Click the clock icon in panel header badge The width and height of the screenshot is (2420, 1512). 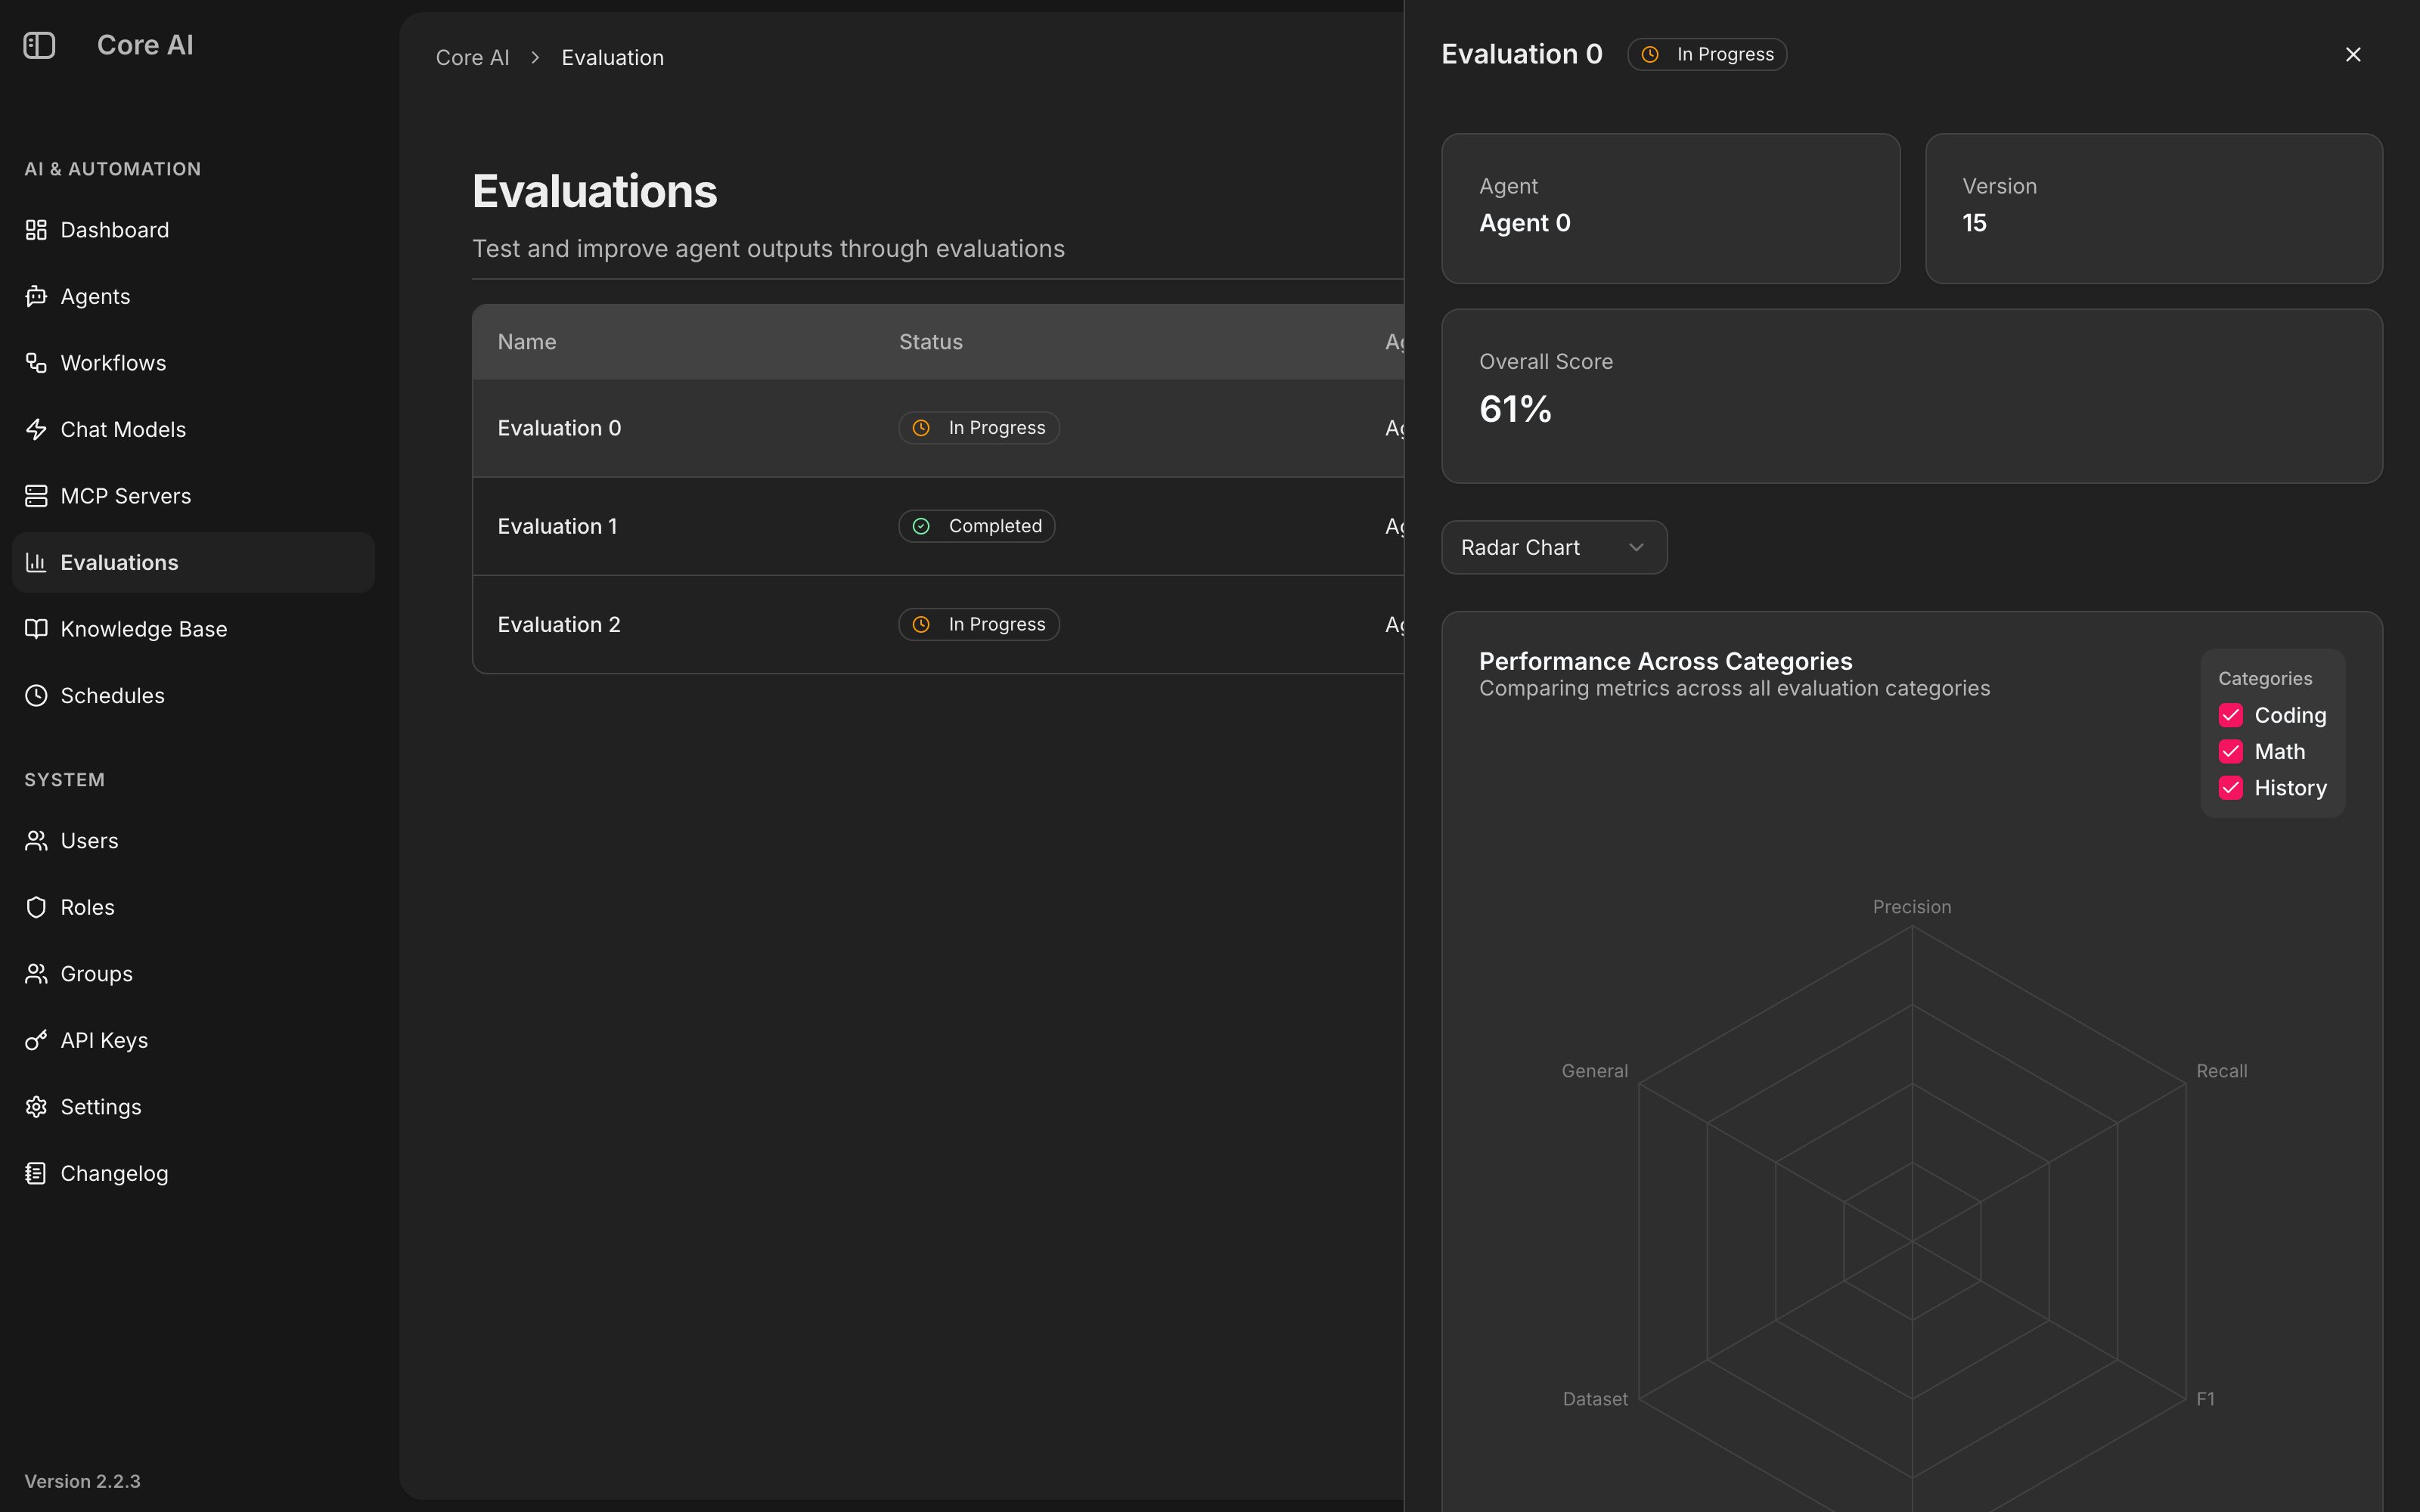tap(1650, 54)
